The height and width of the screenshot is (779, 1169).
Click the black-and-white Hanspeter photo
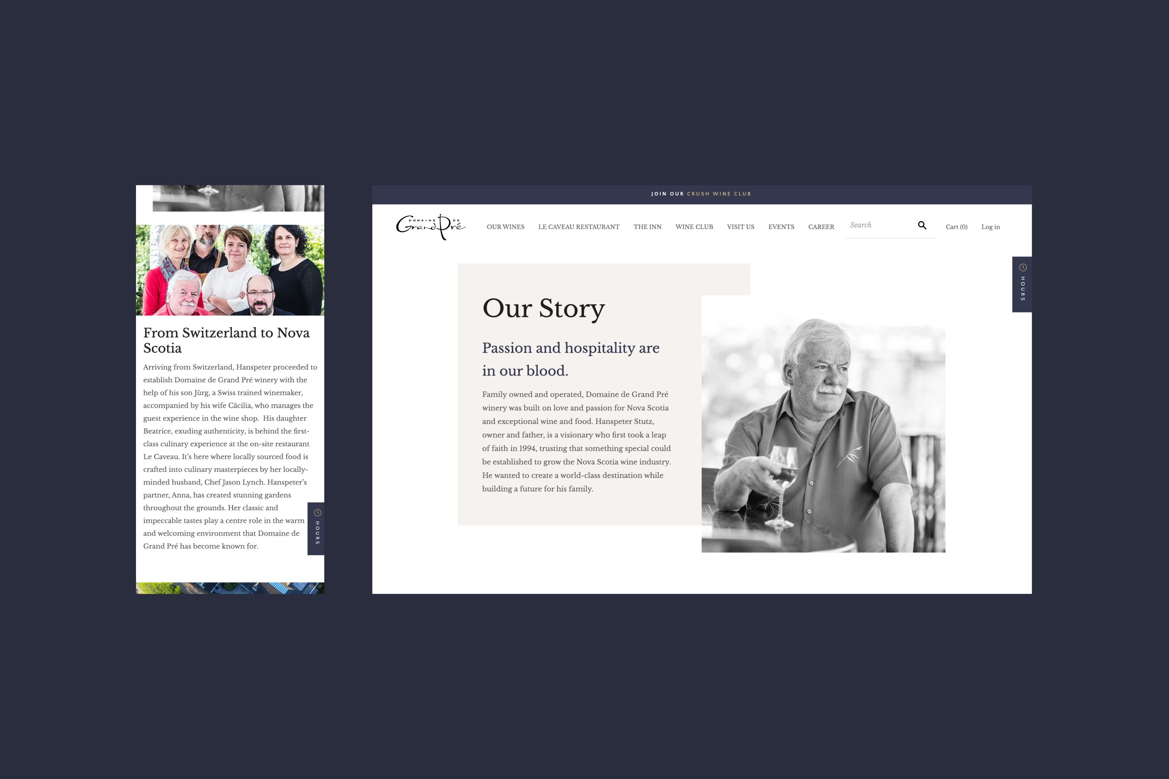[823, 424]
